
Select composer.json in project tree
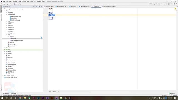[x=11, y=61]
